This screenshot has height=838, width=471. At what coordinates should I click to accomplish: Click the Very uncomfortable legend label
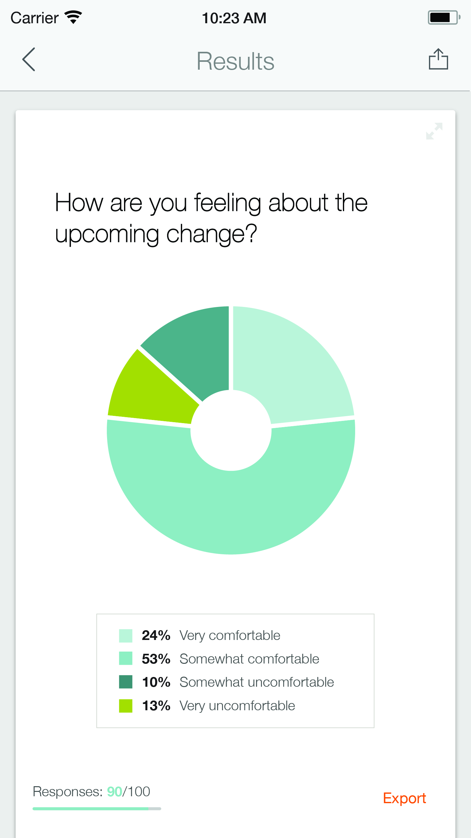click(x=237, y=706)
